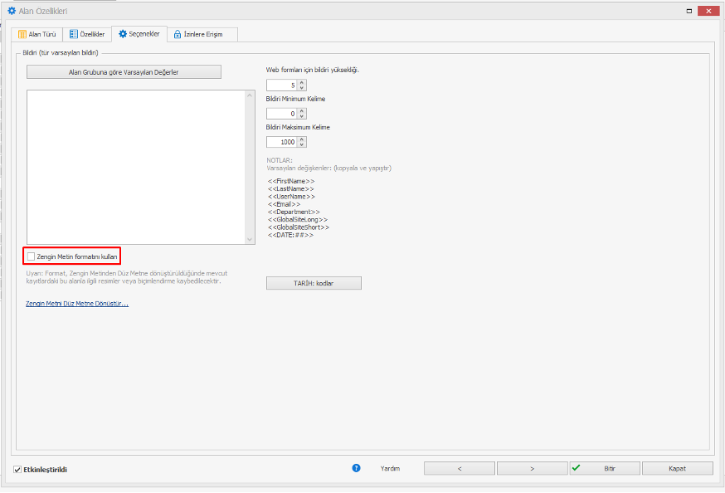Click the text area scroll up arrow
725x493 pixels.
point(250,95)
